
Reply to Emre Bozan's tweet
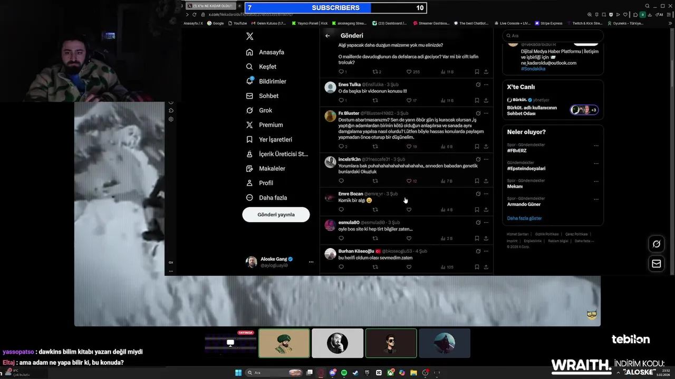coord(341,210)
